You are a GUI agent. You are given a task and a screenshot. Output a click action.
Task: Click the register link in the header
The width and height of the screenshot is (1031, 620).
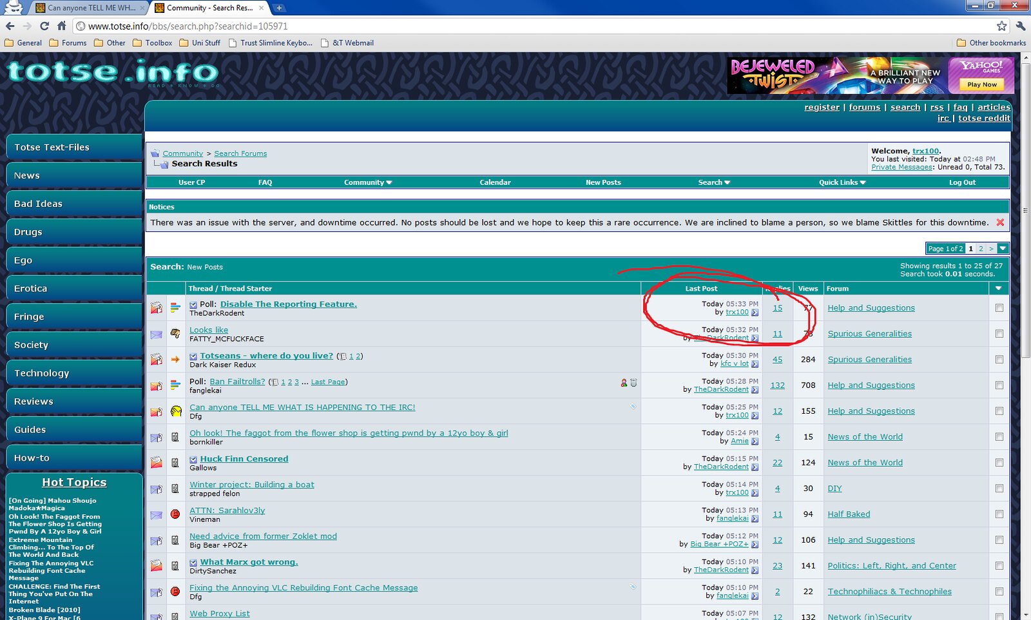(x=822, y=107)
